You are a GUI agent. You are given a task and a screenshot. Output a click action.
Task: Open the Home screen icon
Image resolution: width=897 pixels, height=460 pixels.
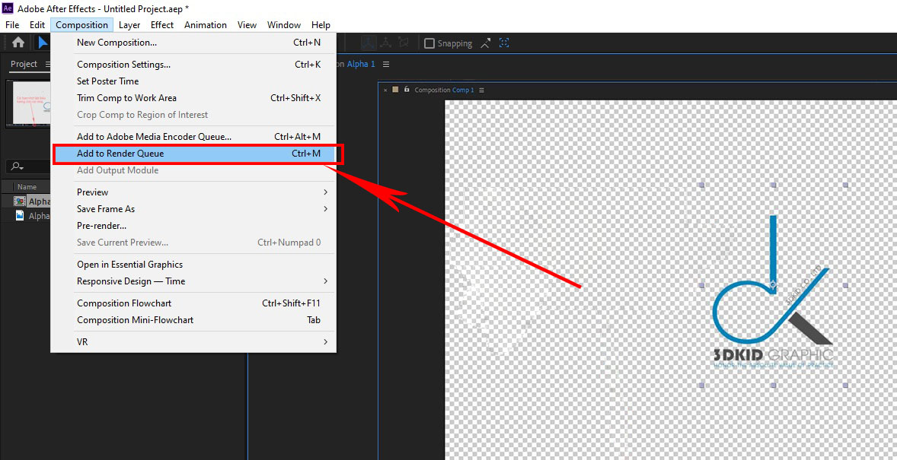click(x=17, y=43)
